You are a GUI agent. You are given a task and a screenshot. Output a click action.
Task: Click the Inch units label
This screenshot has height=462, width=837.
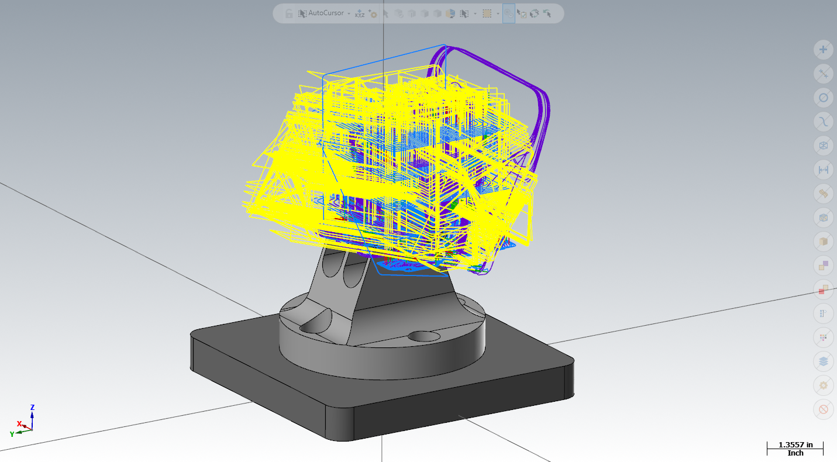795,453
